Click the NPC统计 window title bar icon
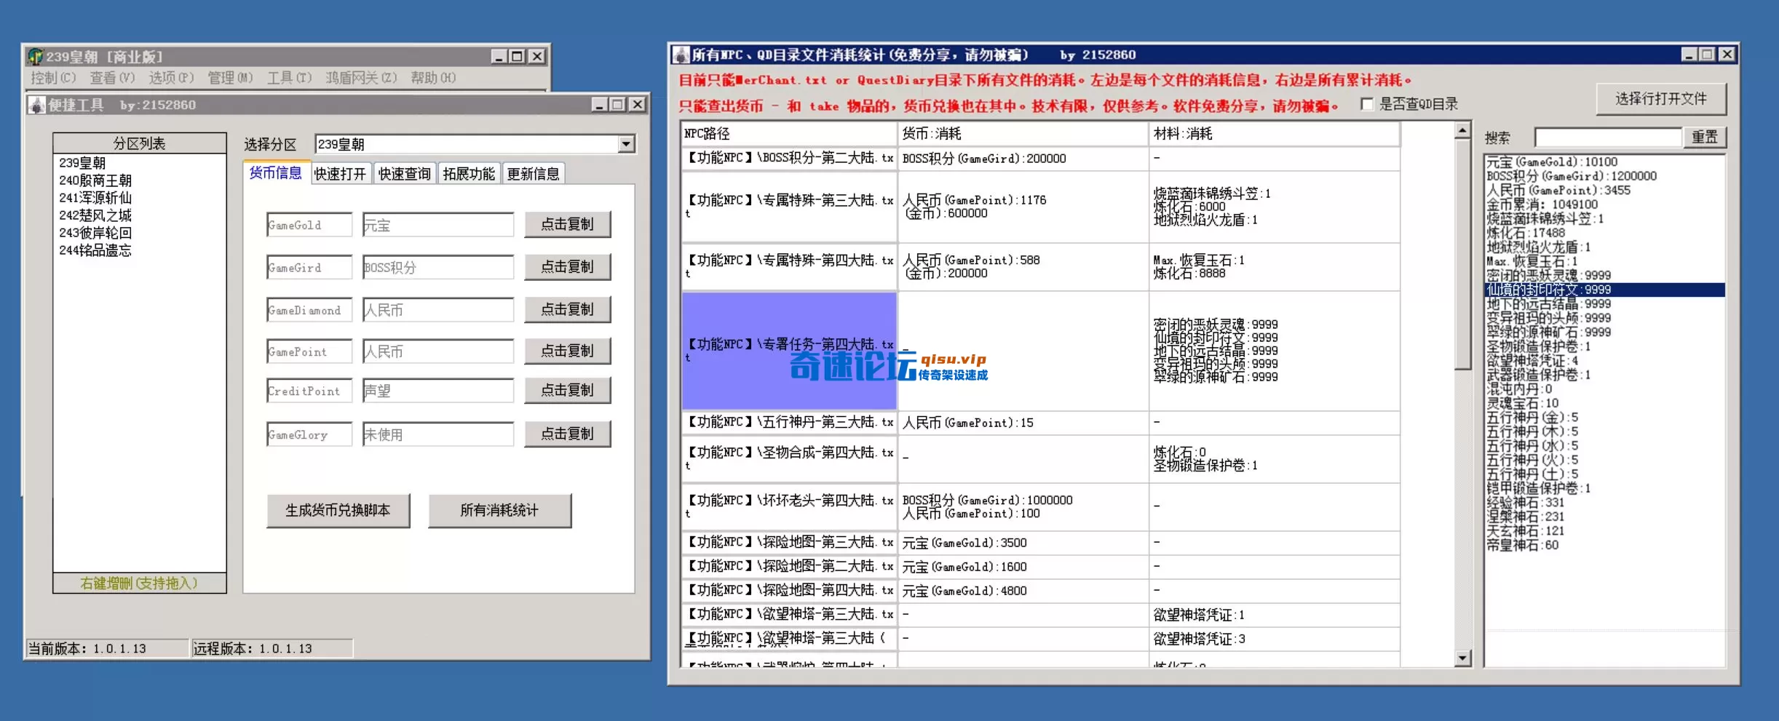This screenshot has height=721, width=1779. 680,54
